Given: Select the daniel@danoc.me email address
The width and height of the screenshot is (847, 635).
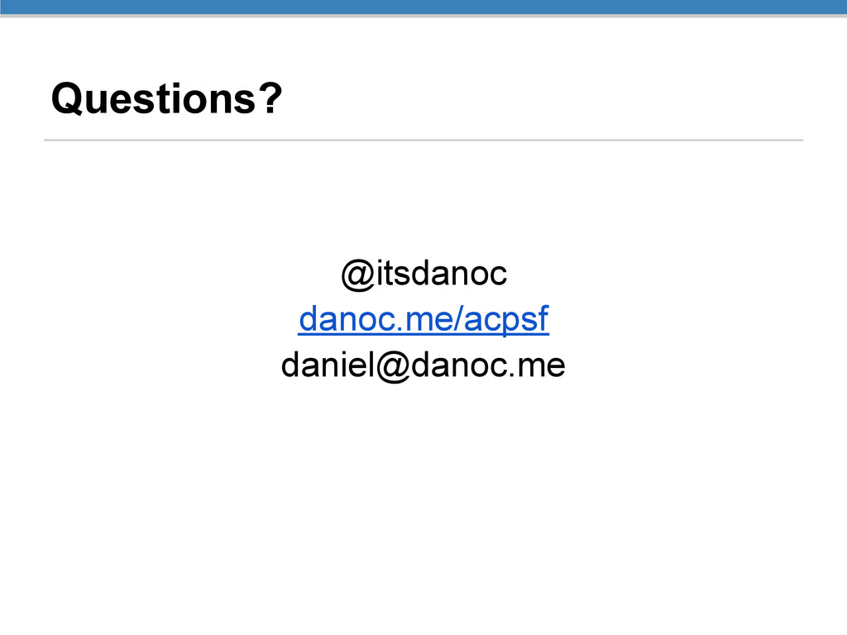Looking at the screenshot, I should [423, 365].
